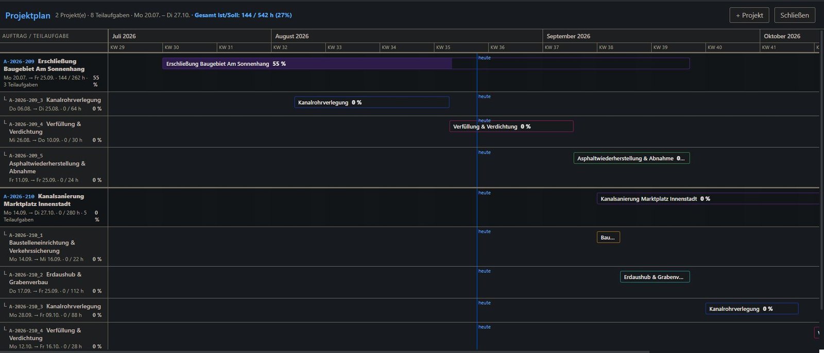Click the KW 39 week header
The width and height of the screenshot is (824, 353).
pos(679,47)
